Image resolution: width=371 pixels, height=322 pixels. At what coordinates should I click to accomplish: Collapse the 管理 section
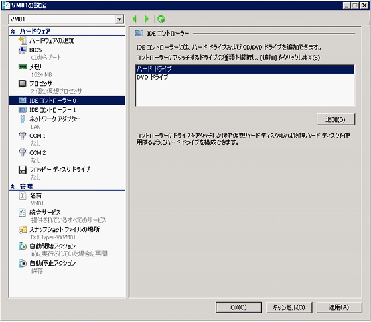pos(13,187)
